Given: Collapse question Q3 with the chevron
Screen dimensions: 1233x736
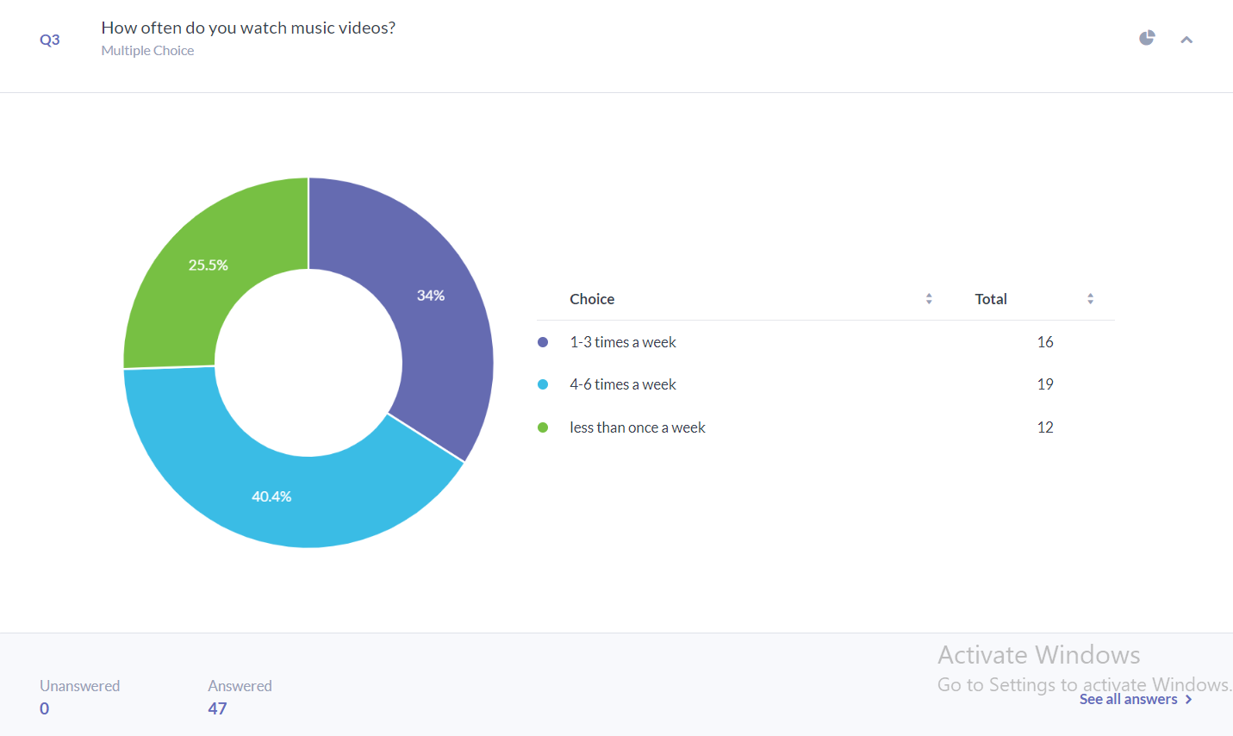Looking at the screenshot, I should (x=1186, y=40).
